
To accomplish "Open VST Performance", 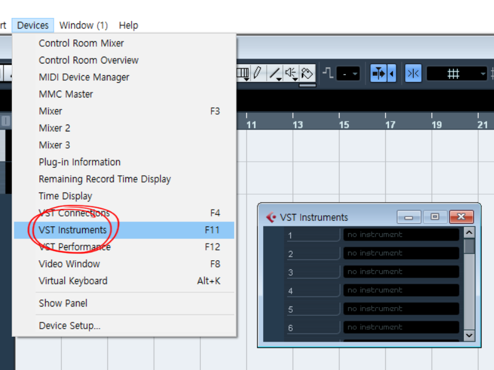I will [x=124, y=247].
